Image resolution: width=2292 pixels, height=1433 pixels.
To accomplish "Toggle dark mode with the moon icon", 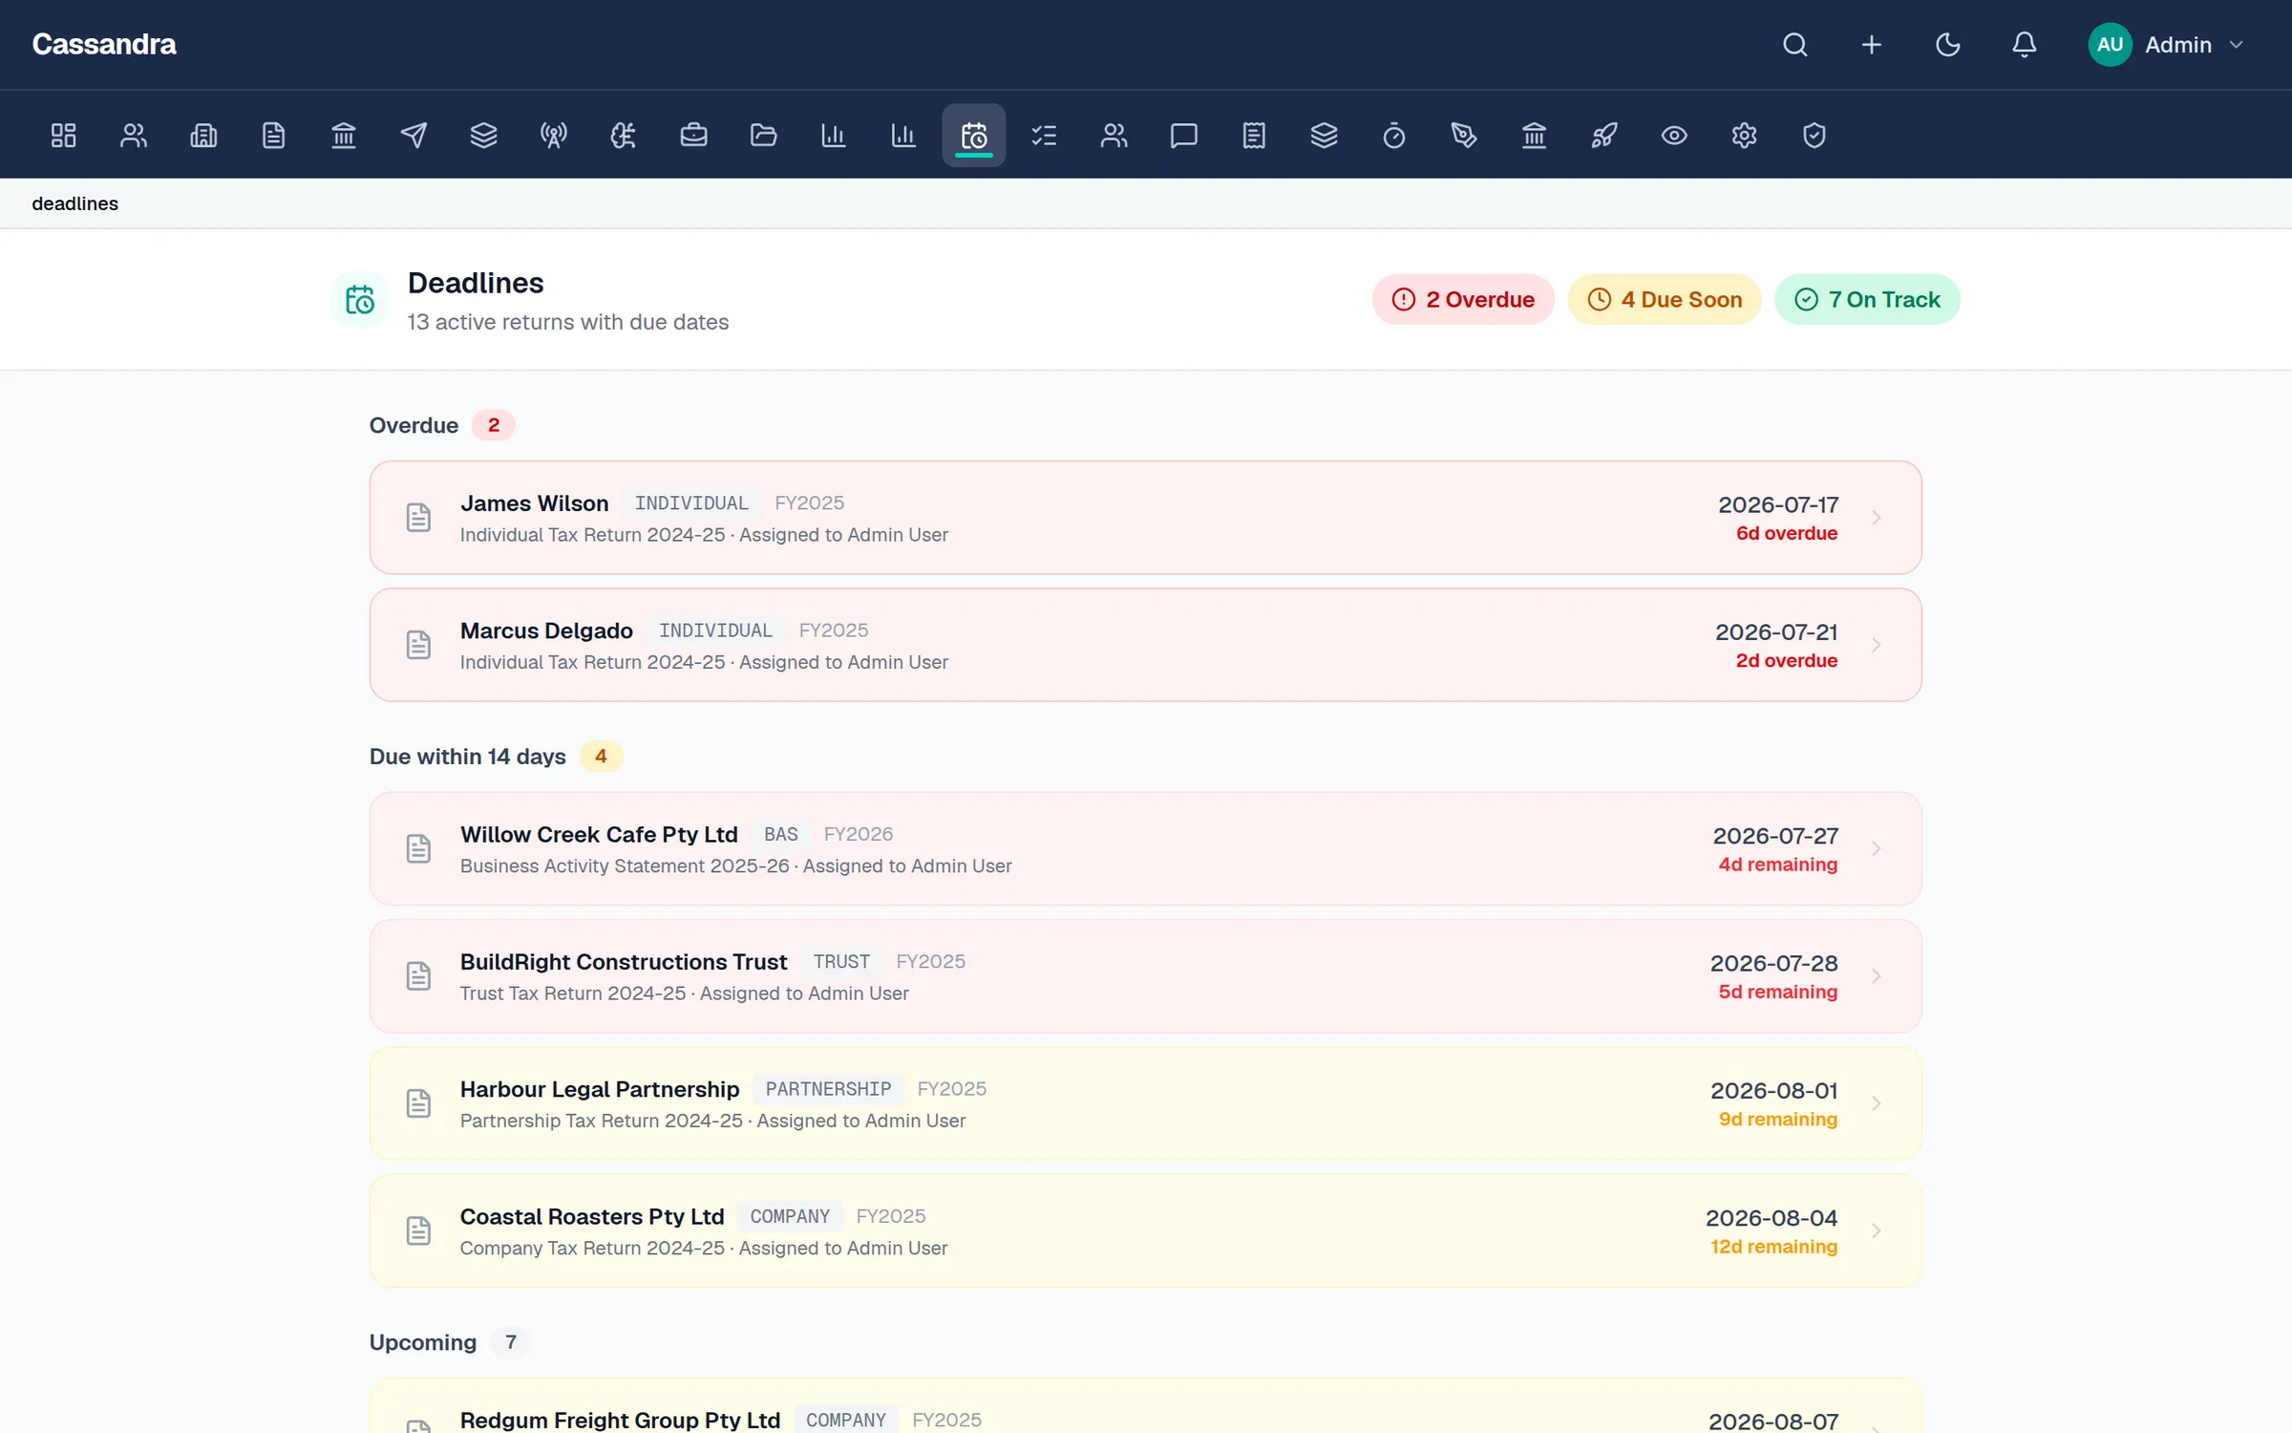I will [1948, 45].
